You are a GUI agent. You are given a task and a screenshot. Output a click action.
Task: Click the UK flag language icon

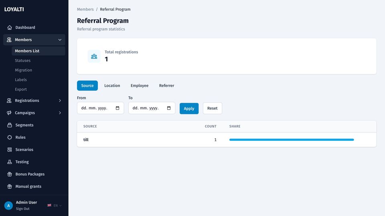(x=49, y=205)
